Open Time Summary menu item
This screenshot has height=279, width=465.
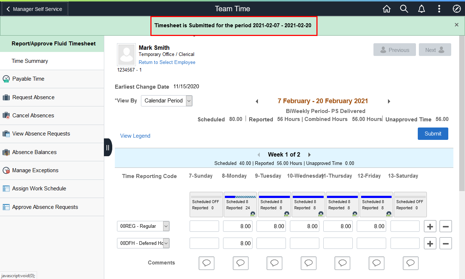coord(52,61)
